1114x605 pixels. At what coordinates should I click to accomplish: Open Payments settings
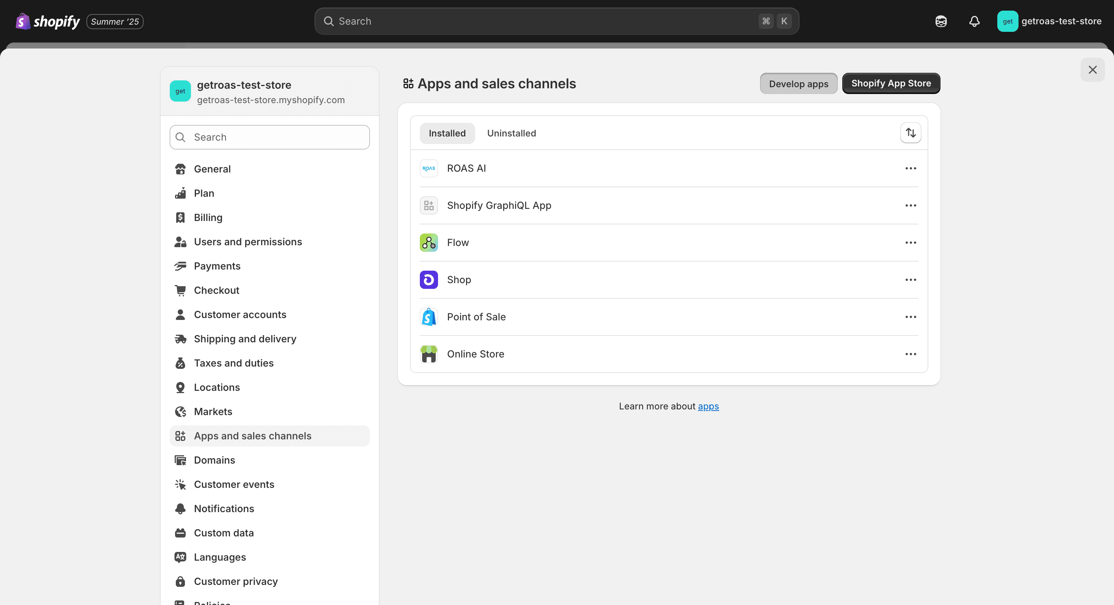[x=269, y=266]
